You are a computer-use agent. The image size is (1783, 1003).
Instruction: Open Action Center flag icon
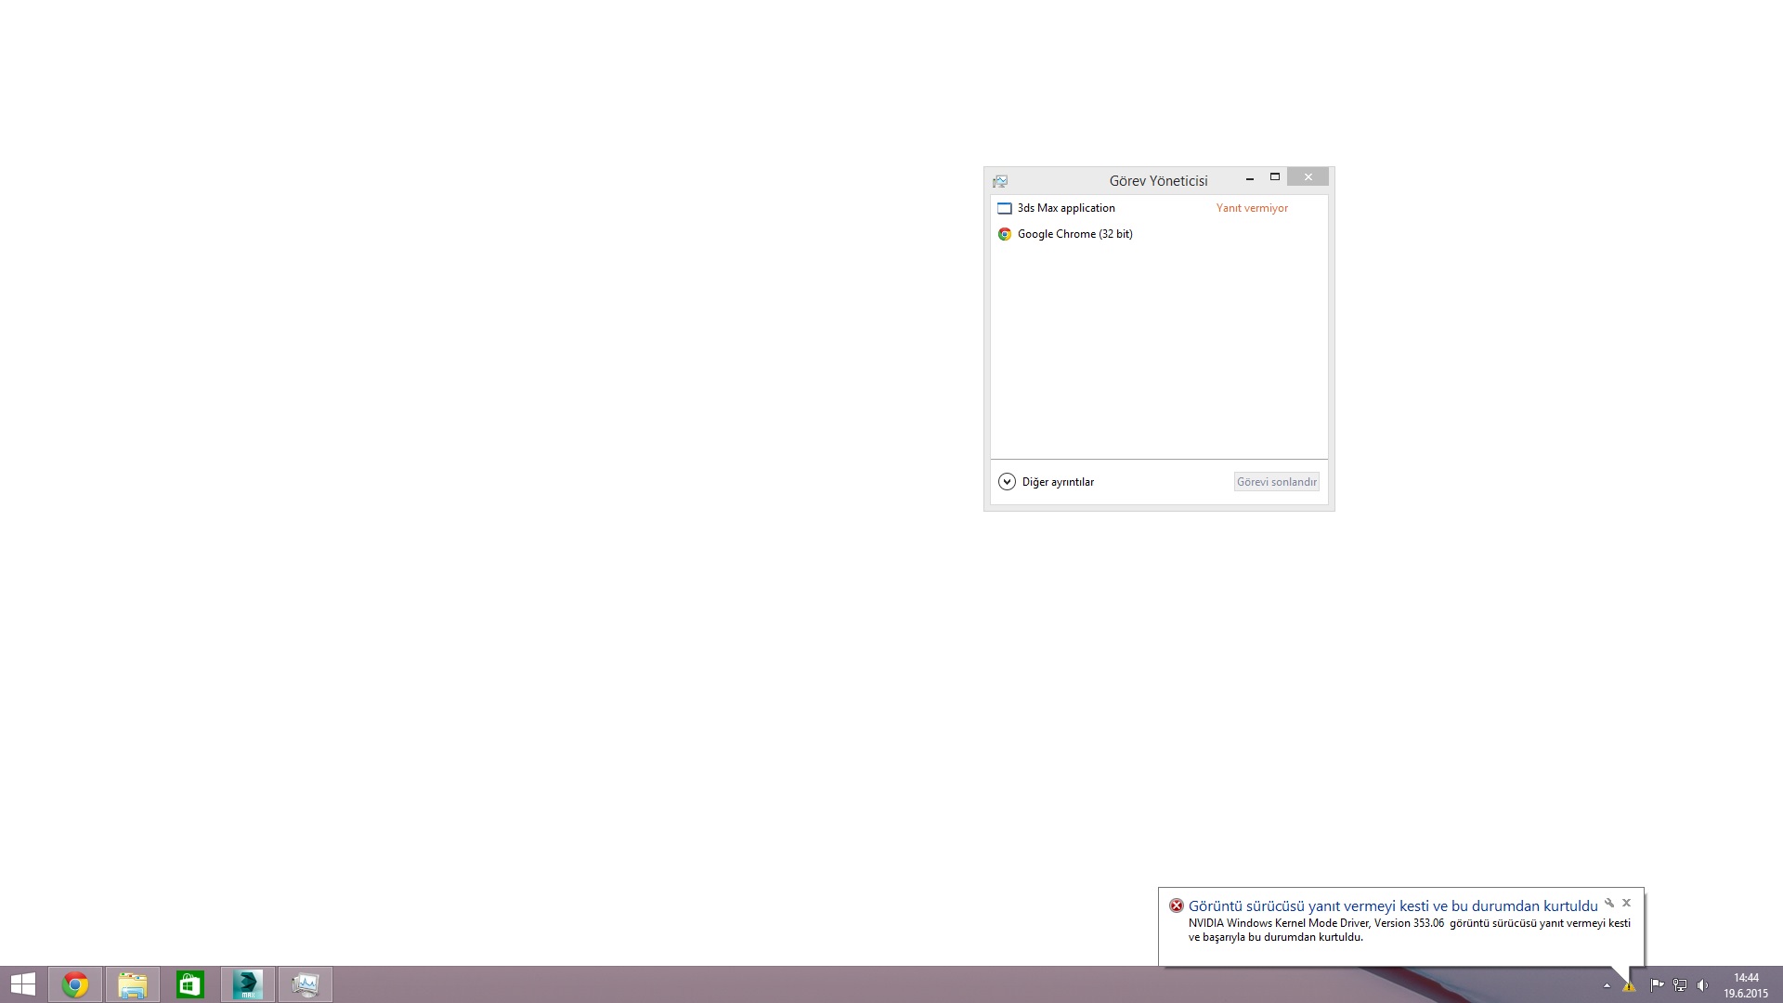click(1656, 985)
